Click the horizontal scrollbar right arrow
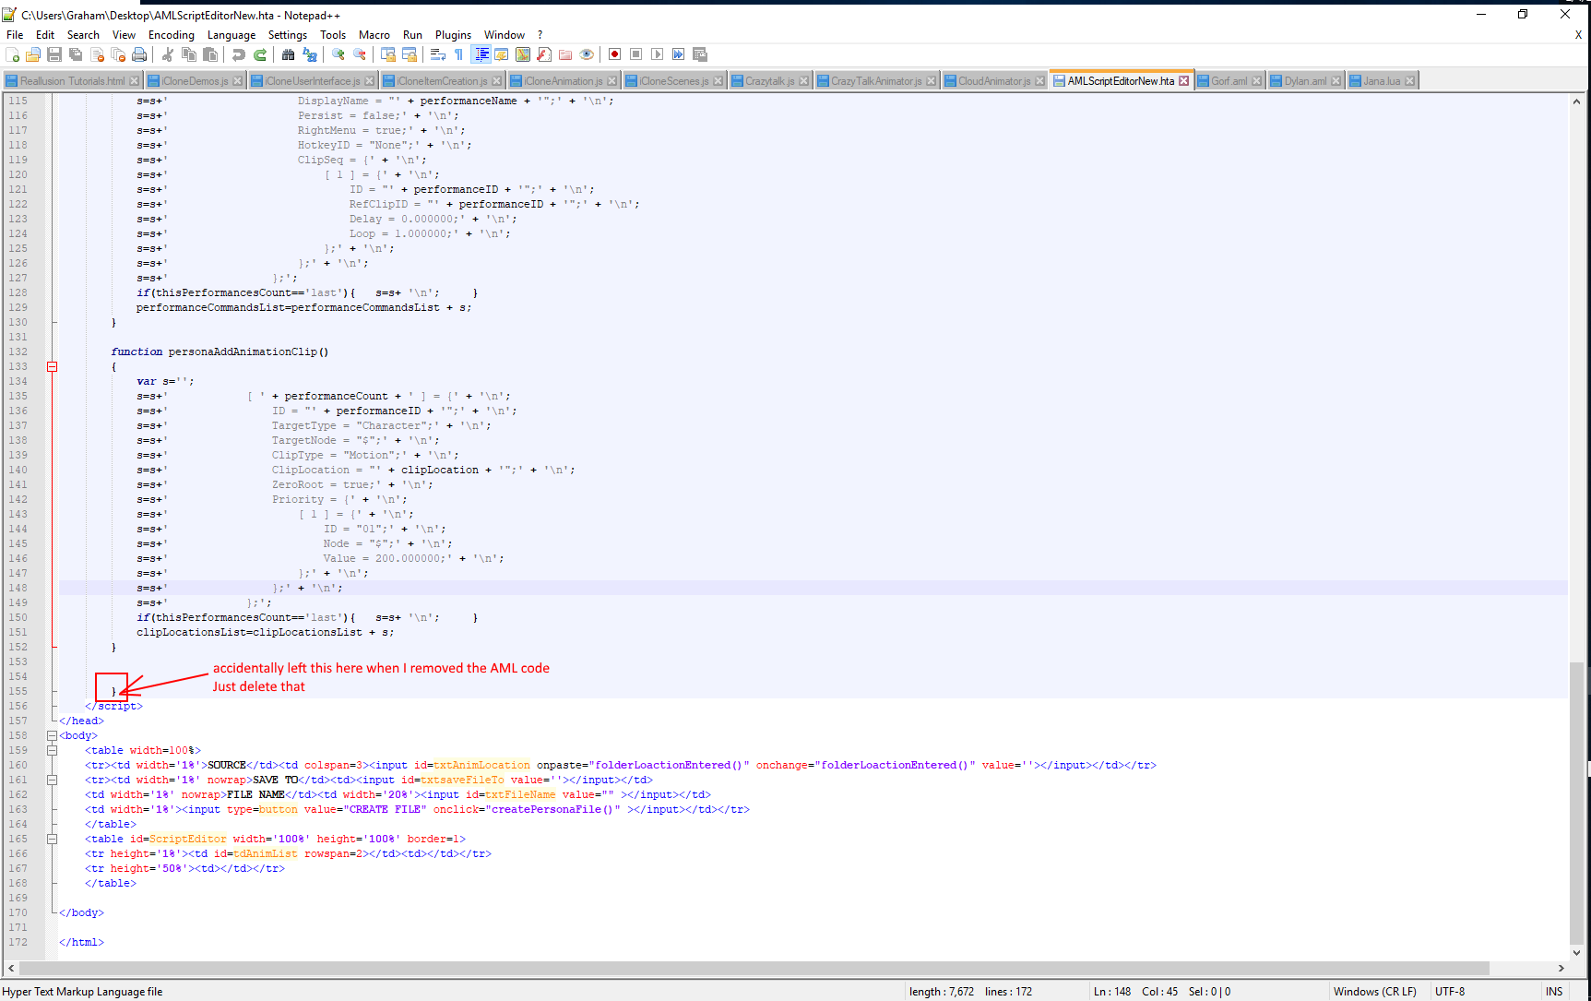 point(1561,968)
